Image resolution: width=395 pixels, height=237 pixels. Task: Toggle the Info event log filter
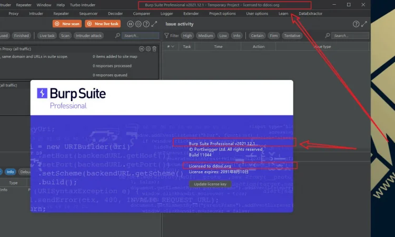(11, 172)
